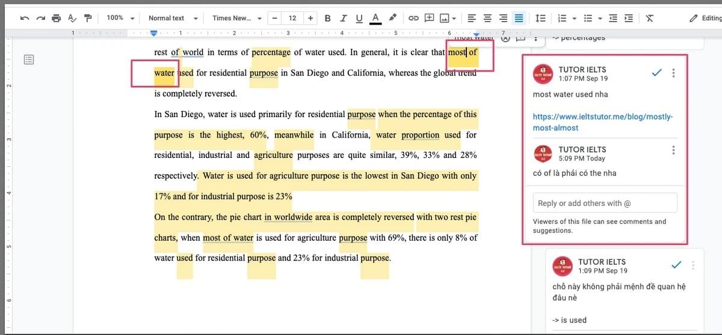Click the blue left indent marker on ruler
This screenshot has height=335, width=722.
pyautogui.click(x=154, y=33)
